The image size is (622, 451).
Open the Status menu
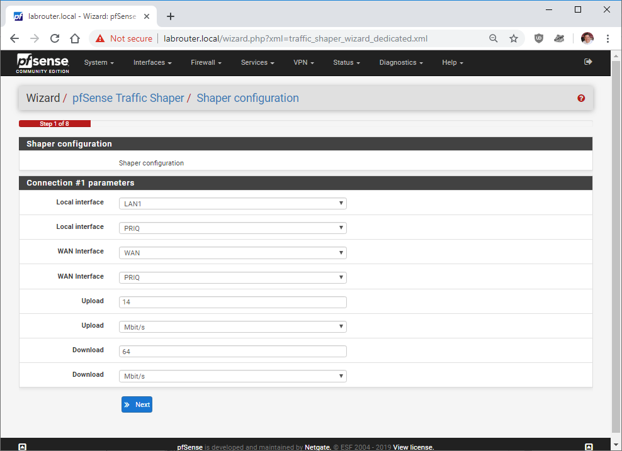(x=346, y=63)
